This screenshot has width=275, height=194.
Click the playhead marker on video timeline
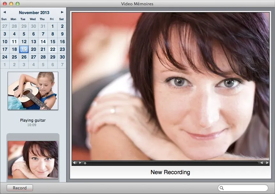tap(85, 163)
